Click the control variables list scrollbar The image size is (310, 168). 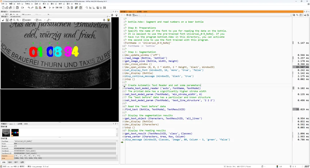[x=117, y=149]
